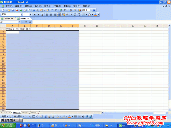
Task: Save the workbook with floppy icon
Action: (x=13, y=10)
